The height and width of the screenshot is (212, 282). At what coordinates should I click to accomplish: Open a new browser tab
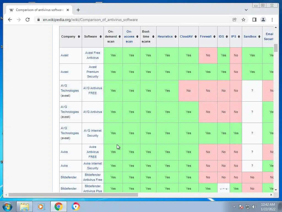[78, 10]
